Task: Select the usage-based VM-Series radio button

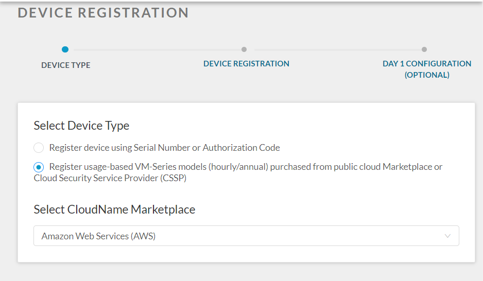Action: pos(39,167)
